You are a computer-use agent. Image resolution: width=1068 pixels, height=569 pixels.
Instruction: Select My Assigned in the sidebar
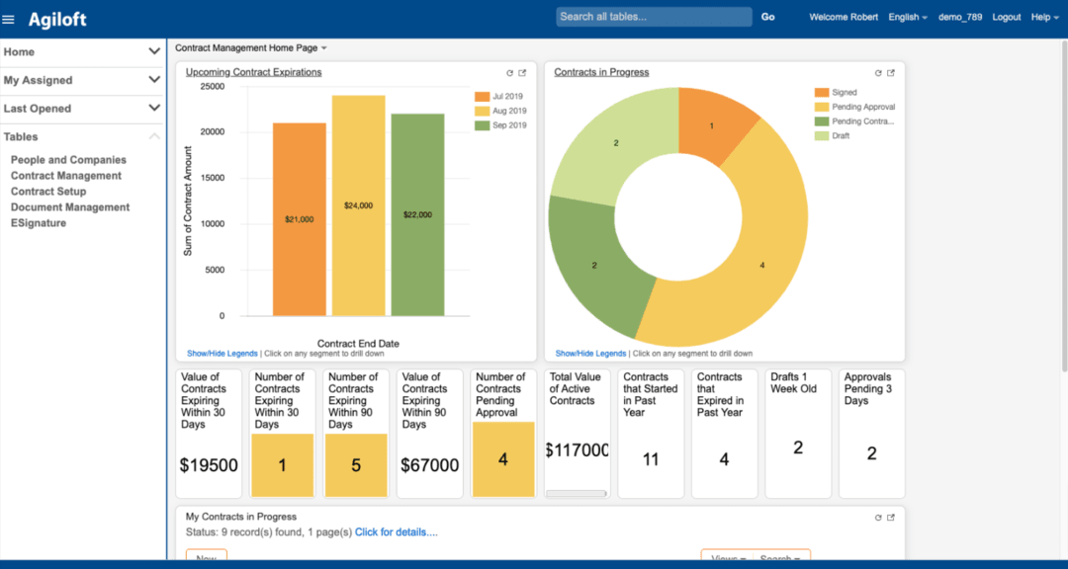[40, 80]
